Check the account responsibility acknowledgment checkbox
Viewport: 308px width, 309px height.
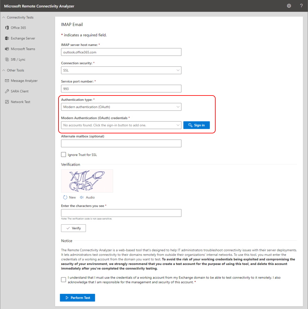[63, 280]
